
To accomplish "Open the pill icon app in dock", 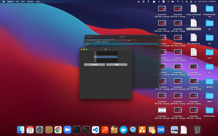I will pos(152,130).
